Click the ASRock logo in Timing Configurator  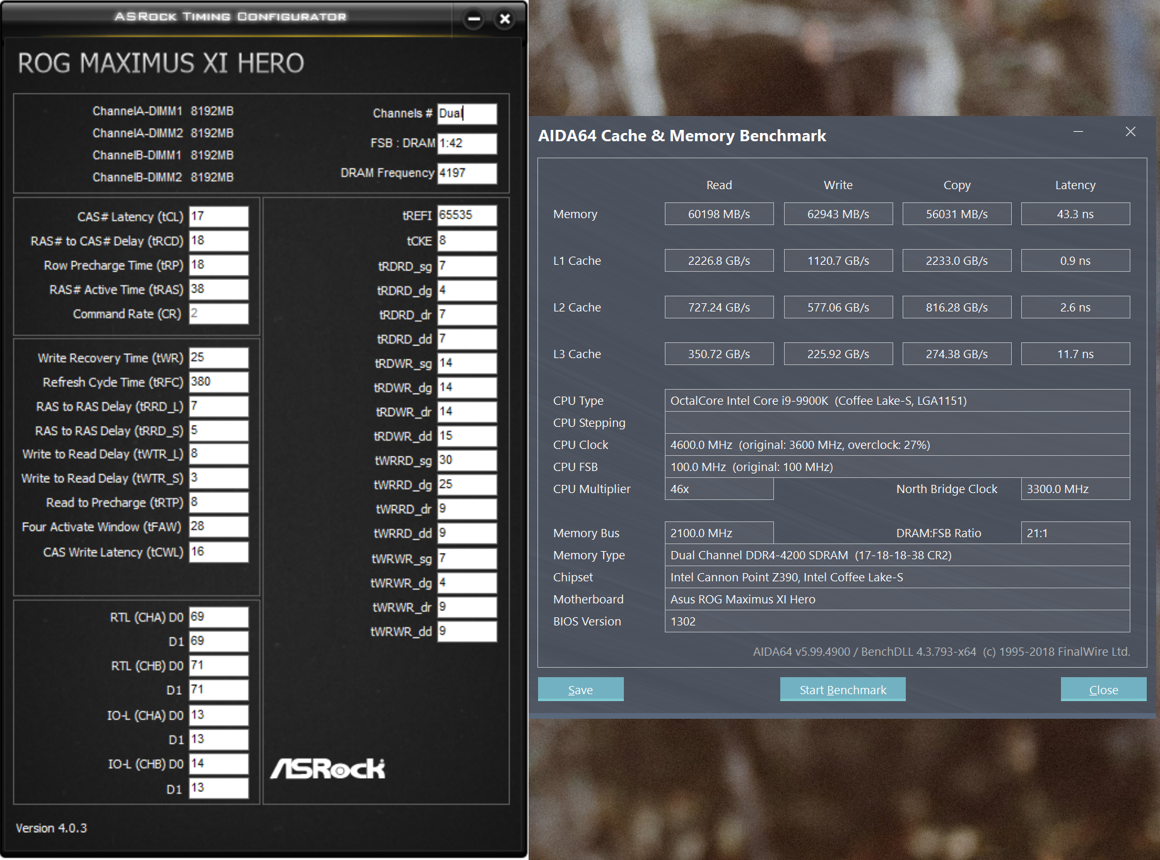(327, 768)
